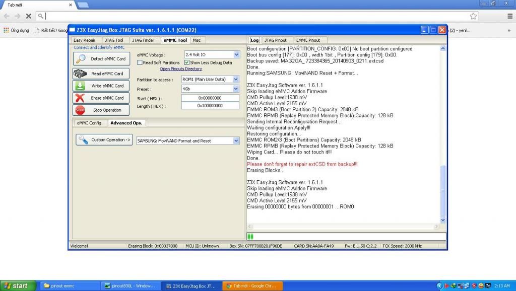Open pinout emmc taskbar item

pyautogui.click(x=70, y=286)
